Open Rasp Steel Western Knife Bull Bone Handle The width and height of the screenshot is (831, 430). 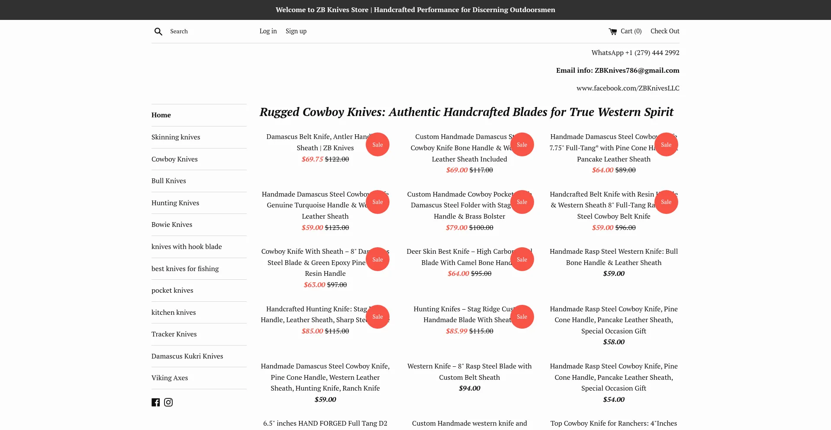click(x=614, y=257)
